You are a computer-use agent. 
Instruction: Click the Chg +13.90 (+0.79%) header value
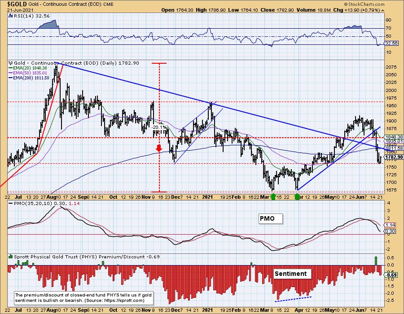click(356, 10)
